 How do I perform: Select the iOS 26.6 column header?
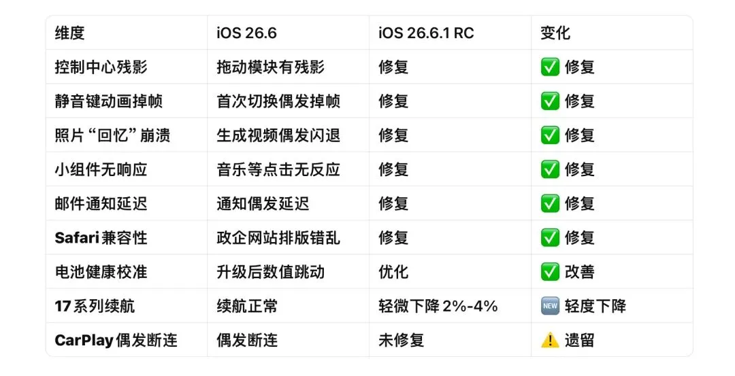246,33
